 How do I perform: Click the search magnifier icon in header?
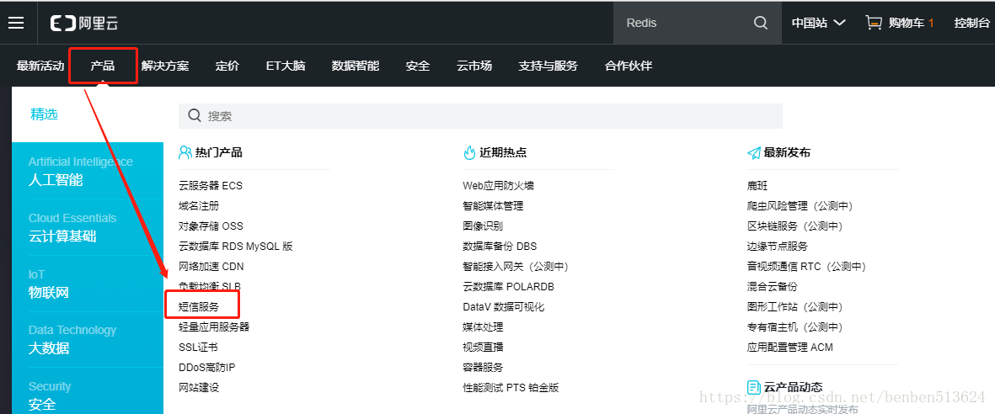pos(760,23)
